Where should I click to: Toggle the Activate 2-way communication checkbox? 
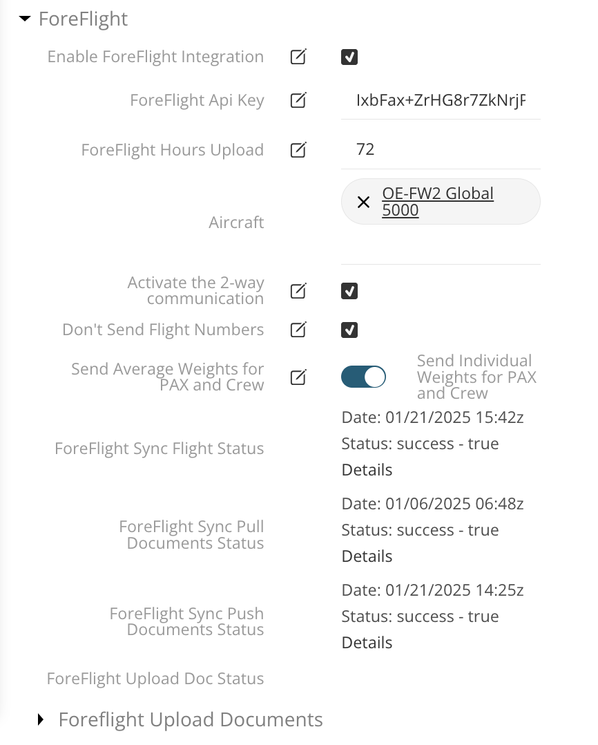point(349,291)
